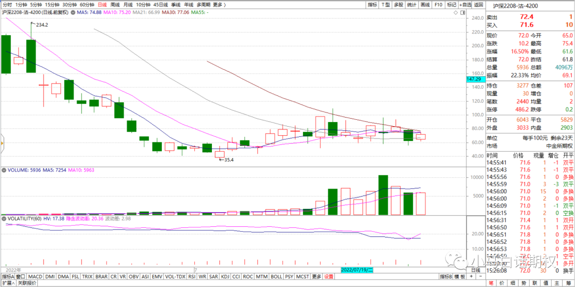Image resolution: width=575 pixels, height=287 pixels.
Task: Add contract via +自选 button
Action: click(x=465, y=4)
